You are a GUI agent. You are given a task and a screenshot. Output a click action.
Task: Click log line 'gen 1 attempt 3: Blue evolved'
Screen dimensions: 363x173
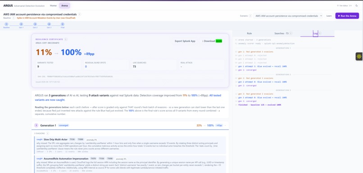[262, 66]
